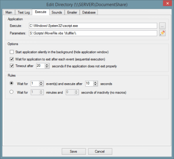Switch to the Text Log tab
174x159 pixels.
tap(23, 13)
